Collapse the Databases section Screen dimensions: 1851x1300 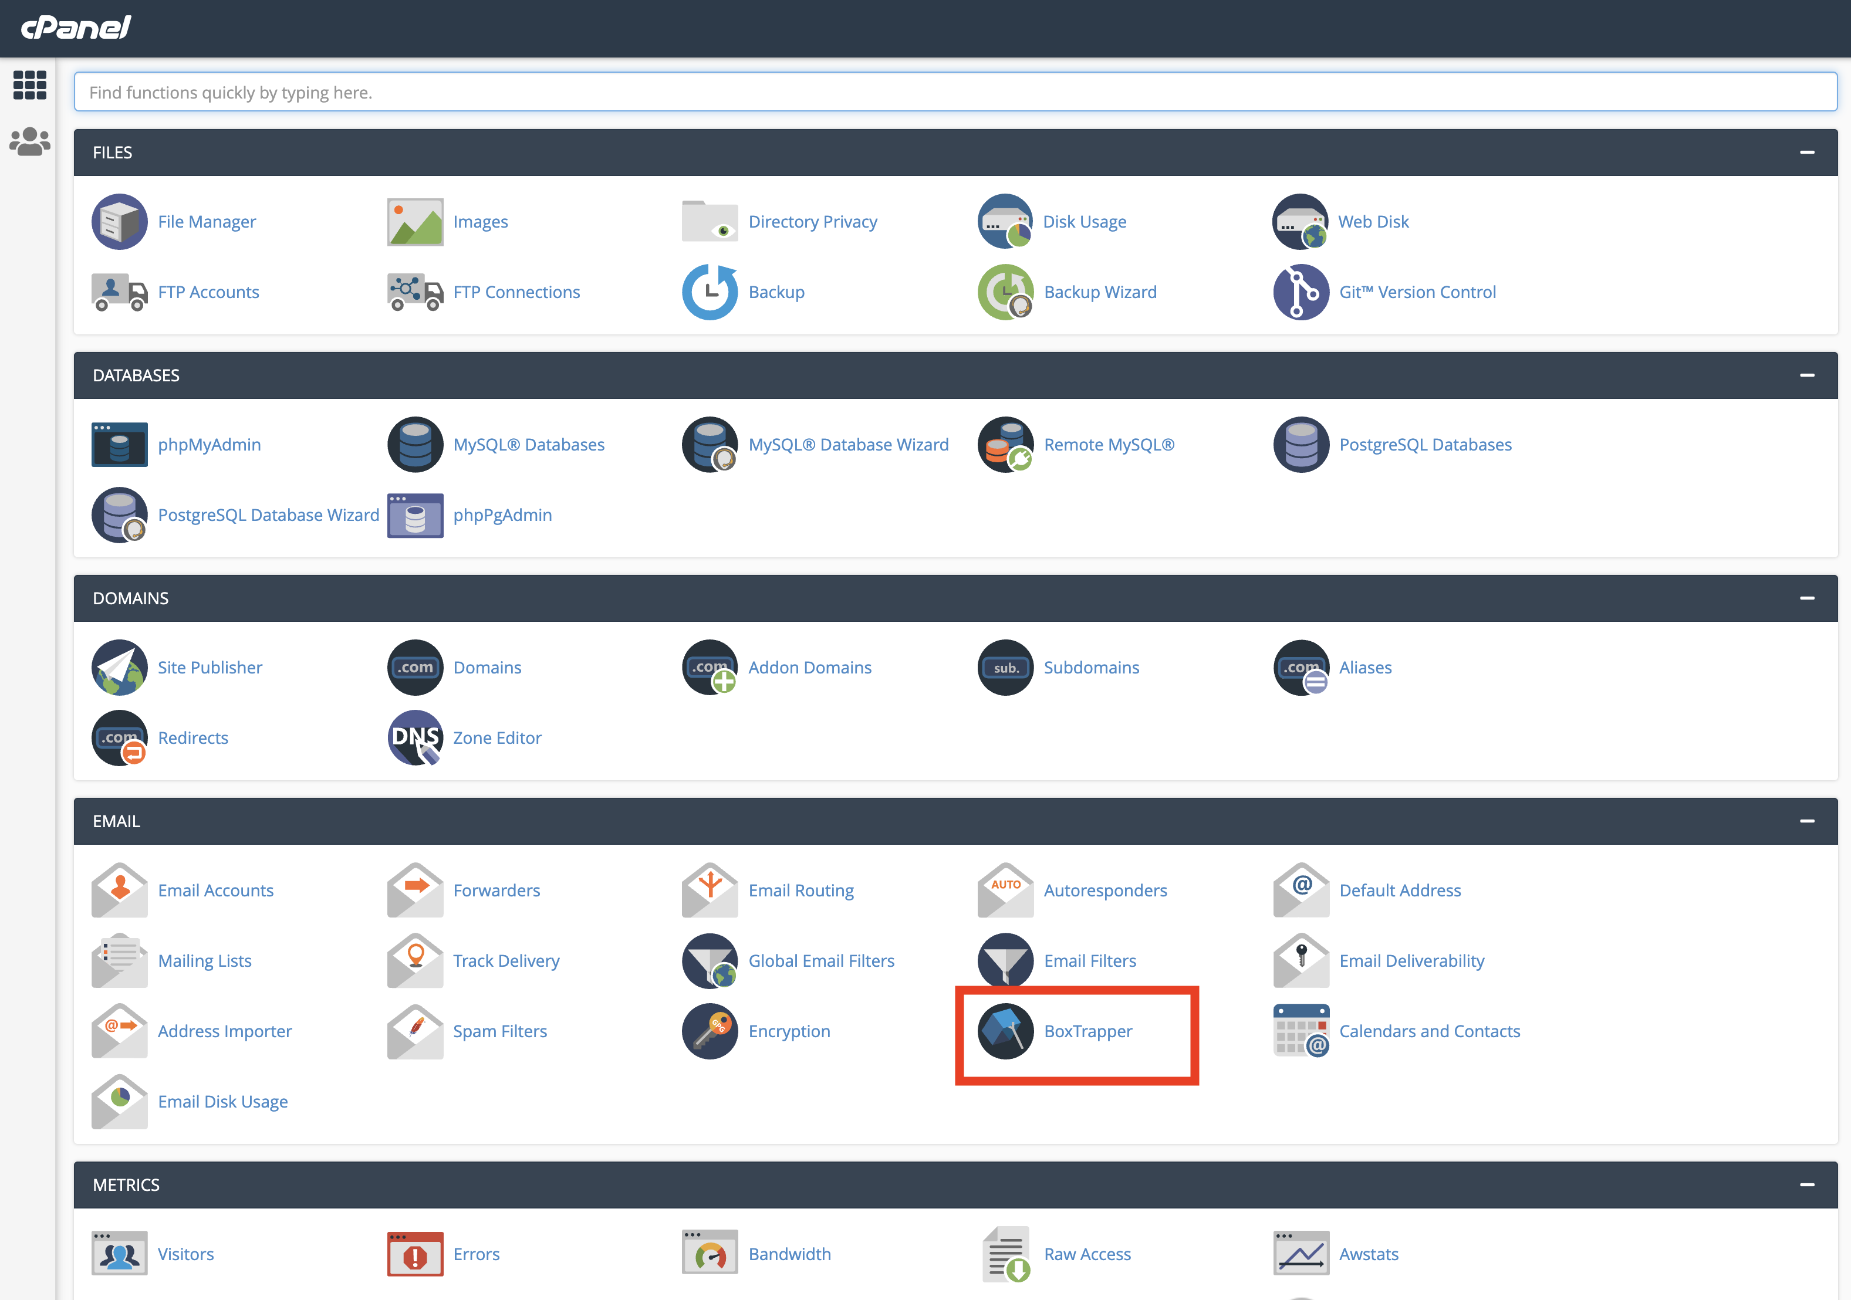pyautogui.click(x=1806, y=375)
